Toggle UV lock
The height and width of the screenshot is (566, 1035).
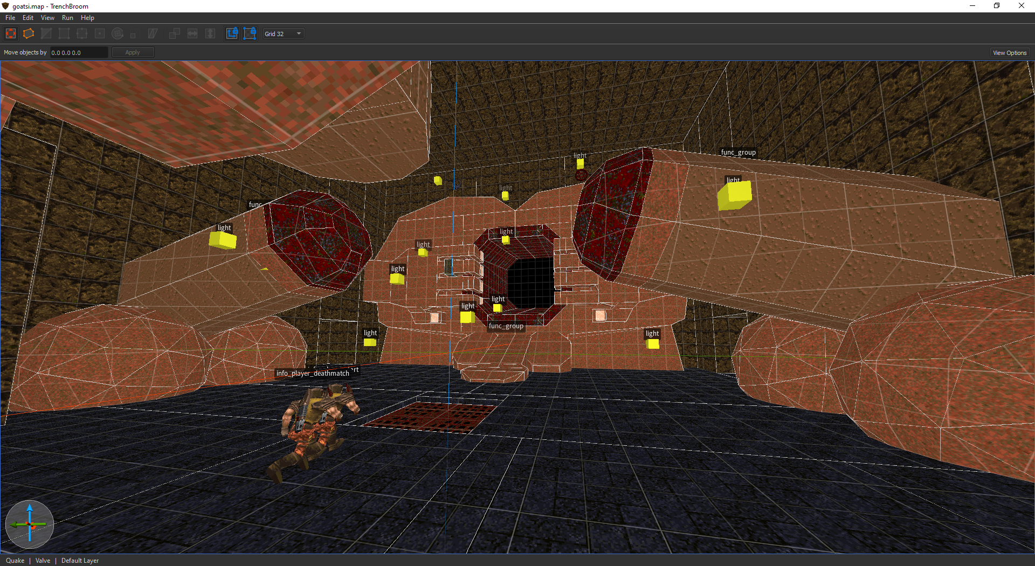250,33
